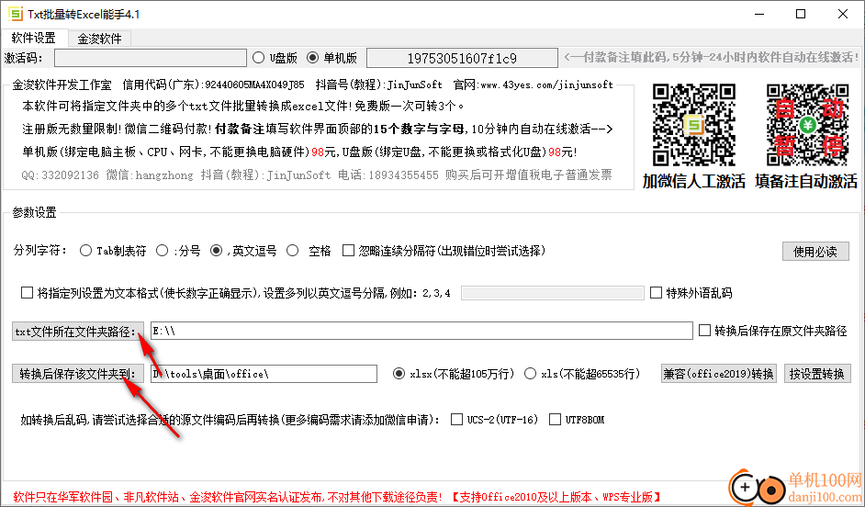Click the 填备注自动激活 QR code

coord(807,125)
